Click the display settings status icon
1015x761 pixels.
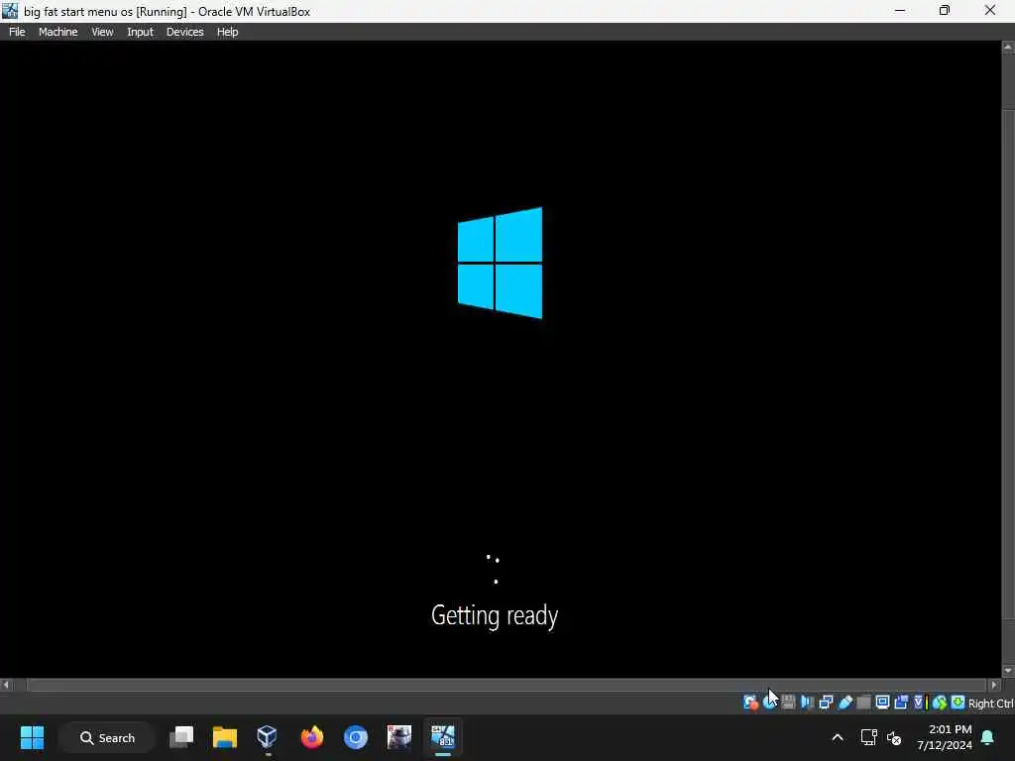[x=882, y=703]
